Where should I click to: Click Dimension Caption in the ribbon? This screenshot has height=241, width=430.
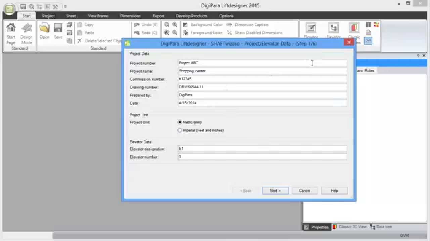(x=248, y=25)
